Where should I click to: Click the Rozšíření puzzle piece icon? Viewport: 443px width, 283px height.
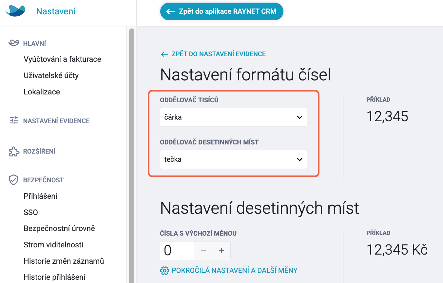(x=13, y=151)
